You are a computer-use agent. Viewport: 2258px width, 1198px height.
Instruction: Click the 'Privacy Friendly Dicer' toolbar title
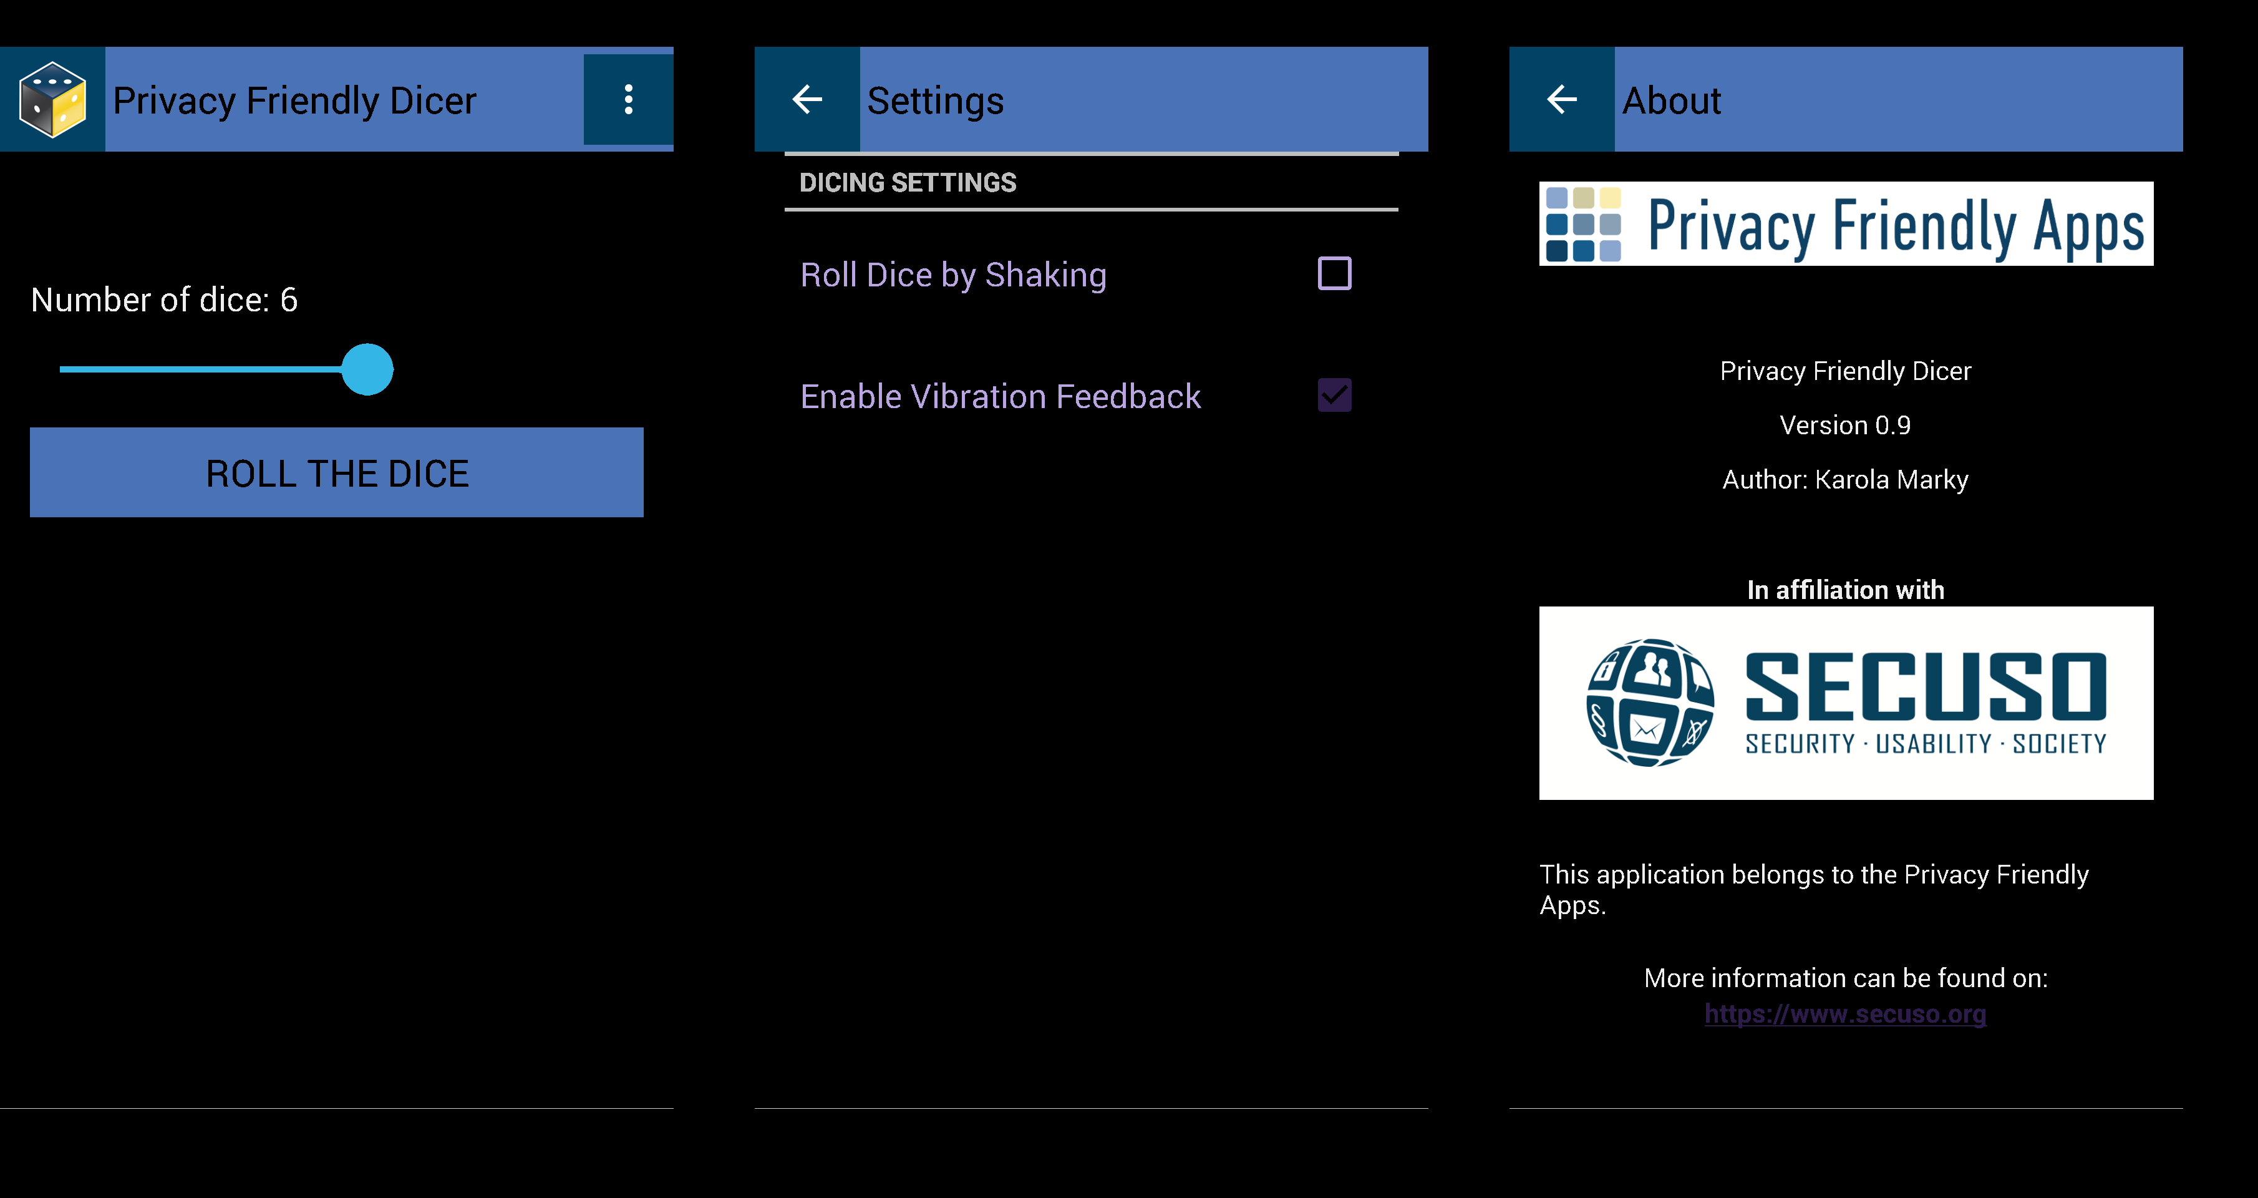coord(294,101)
